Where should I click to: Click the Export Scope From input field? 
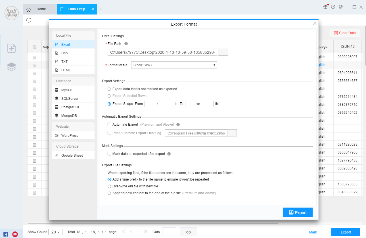[x=158, y=104]
